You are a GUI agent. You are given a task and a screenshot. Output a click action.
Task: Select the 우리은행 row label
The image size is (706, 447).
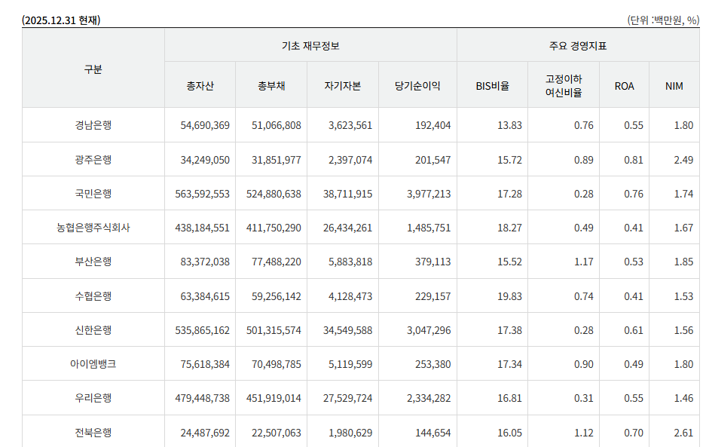93,398
